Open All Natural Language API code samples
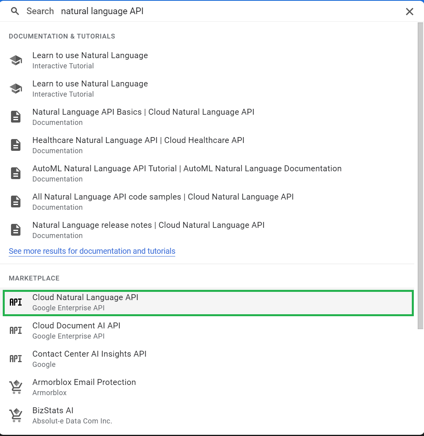Screen dimensions: 424x436 pos(207,202)
